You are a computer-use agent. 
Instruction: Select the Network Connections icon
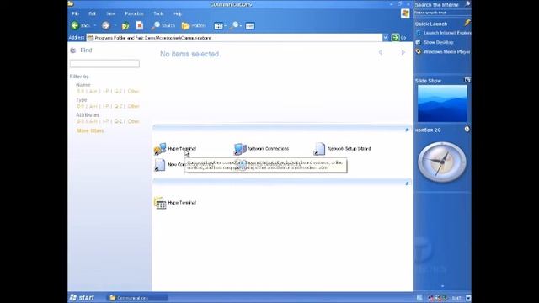(x=240, y=149)
